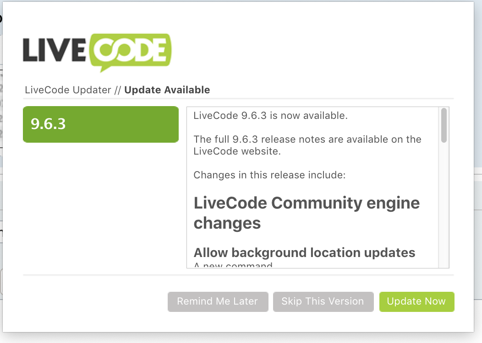Click the LiveCode Updater title text
Viewport: 482px width, 343px height.
click(x=68, y=90)
